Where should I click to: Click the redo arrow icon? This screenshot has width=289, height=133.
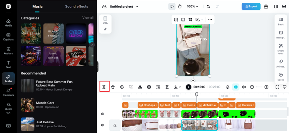tap(217, 6)
